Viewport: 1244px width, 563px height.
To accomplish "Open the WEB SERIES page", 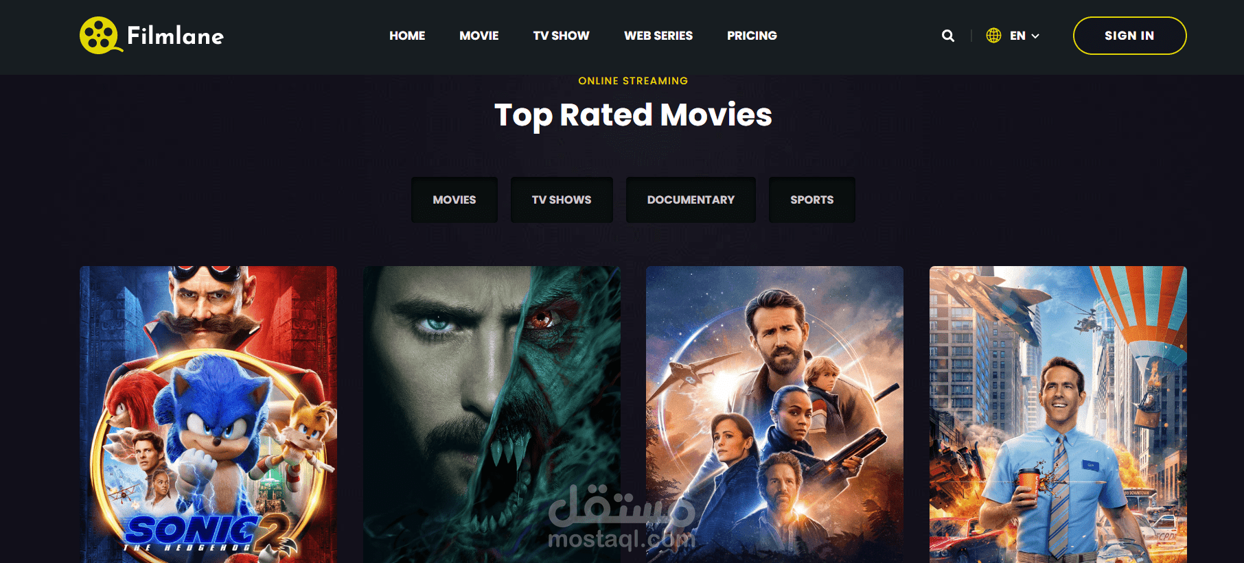I will (x=658, y=36).
